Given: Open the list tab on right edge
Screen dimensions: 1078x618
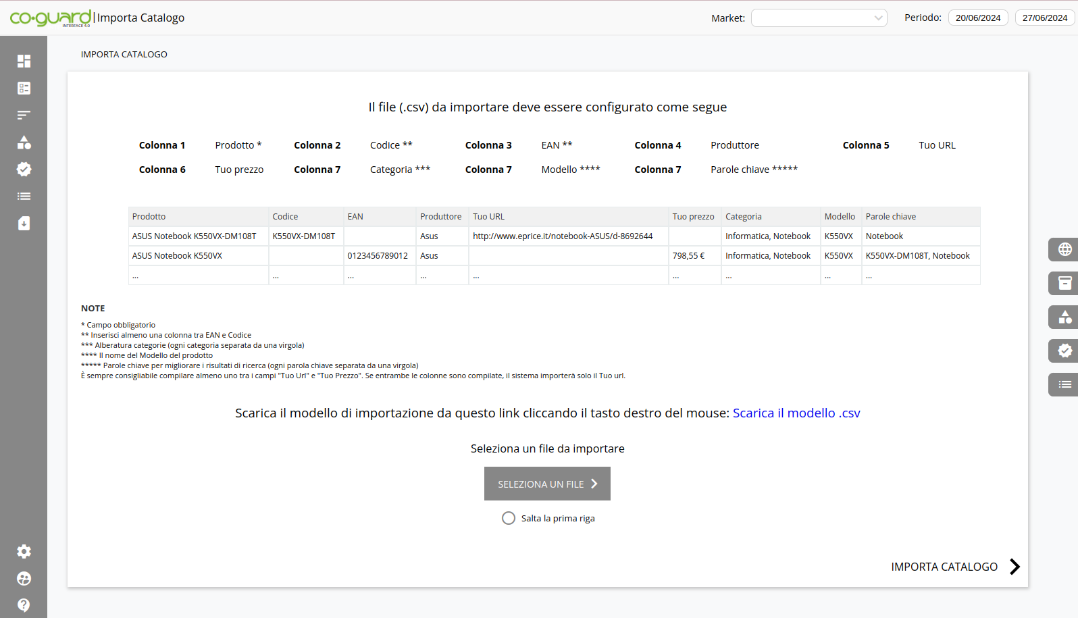Looking at the screenshot, I should tap(1064, 384).
